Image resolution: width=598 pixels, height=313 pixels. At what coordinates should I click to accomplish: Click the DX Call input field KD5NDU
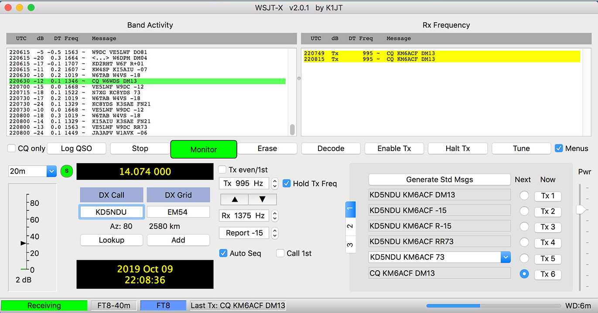pyautogui.click(x=112, y=212)
